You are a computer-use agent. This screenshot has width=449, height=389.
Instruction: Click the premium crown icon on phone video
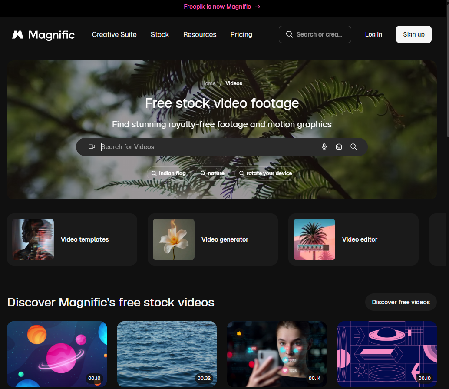239,333
